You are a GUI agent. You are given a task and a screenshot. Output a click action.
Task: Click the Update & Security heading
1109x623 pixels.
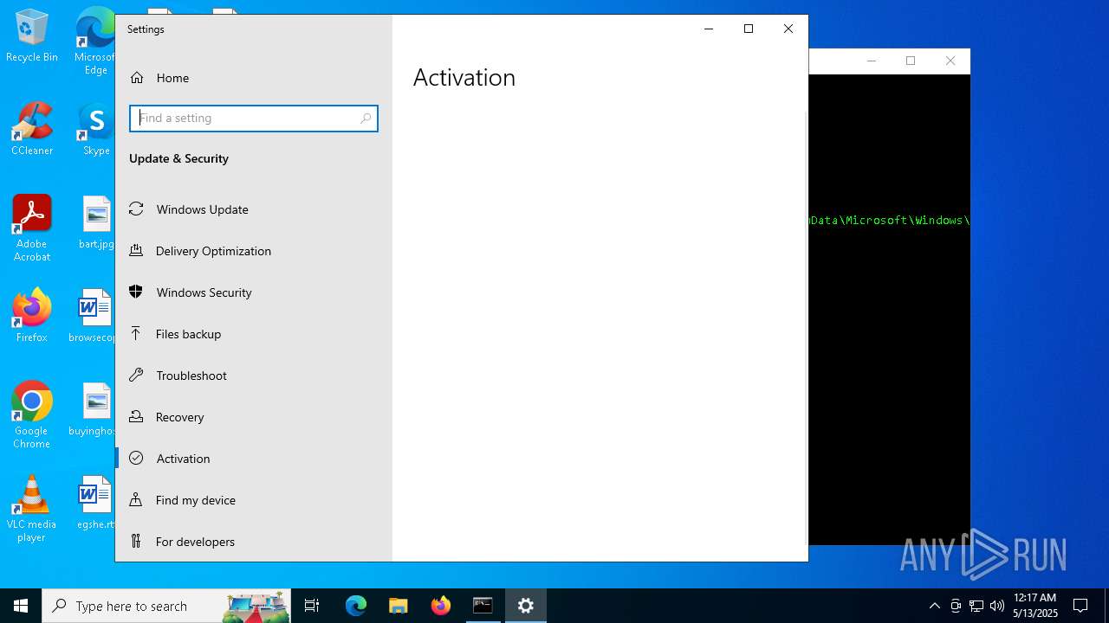[178, 158]
